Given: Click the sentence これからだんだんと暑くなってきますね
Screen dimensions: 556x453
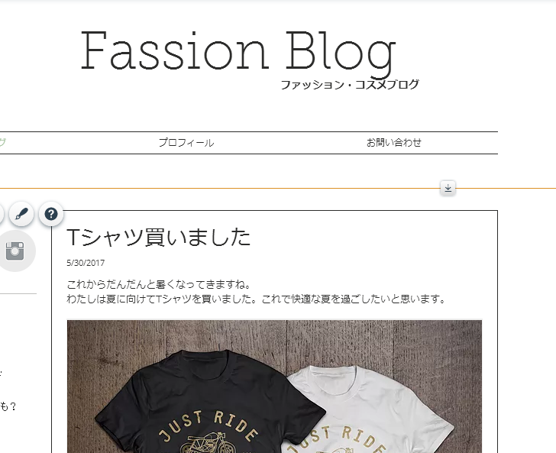Looking at the screenshot, I should point(159,284).
